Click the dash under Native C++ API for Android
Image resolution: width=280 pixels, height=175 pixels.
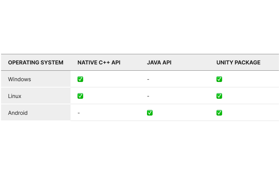click(79, 113)
